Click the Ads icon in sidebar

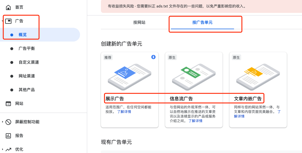click(x=8, y=21)
